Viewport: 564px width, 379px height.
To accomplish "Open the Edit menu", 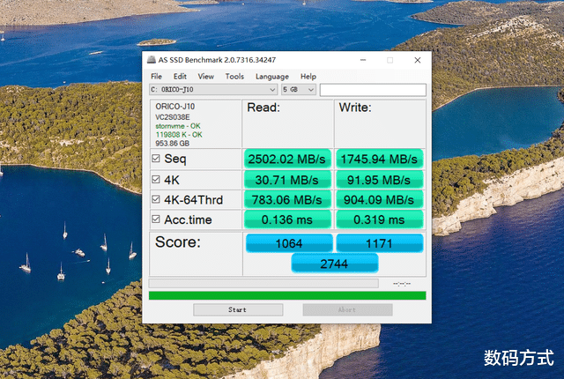I will click(x=180, y=76).
